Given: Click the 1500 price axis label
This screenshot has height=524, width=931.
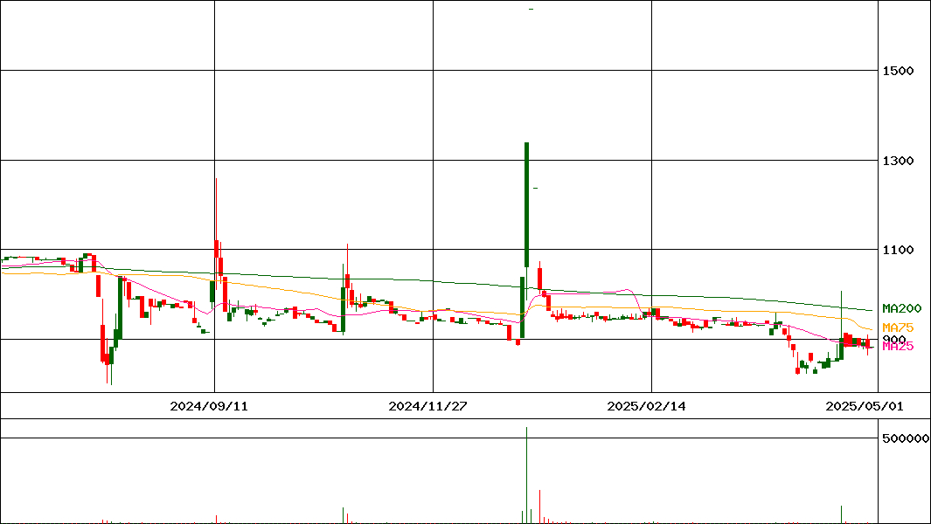Looking at the screenshot, I should [x=898, y=71].
